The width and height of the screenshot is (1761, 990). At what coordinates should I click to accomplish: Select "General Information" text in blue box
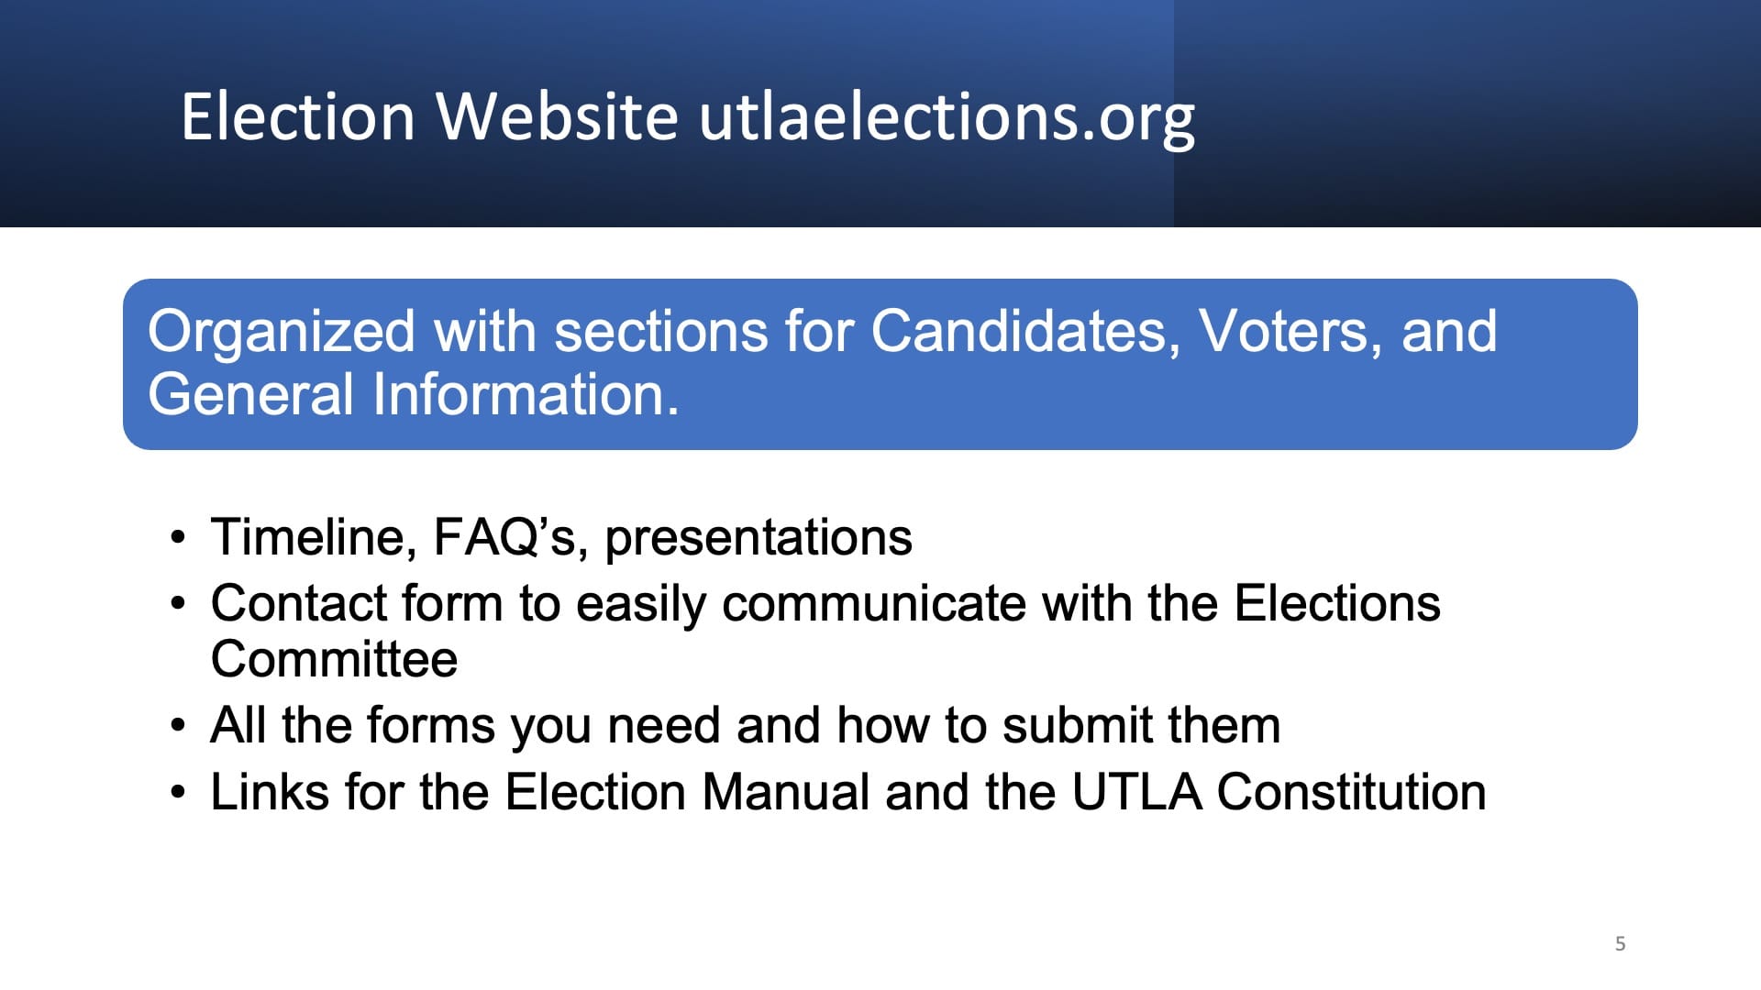pyautogui.click(x=413, y=395)
